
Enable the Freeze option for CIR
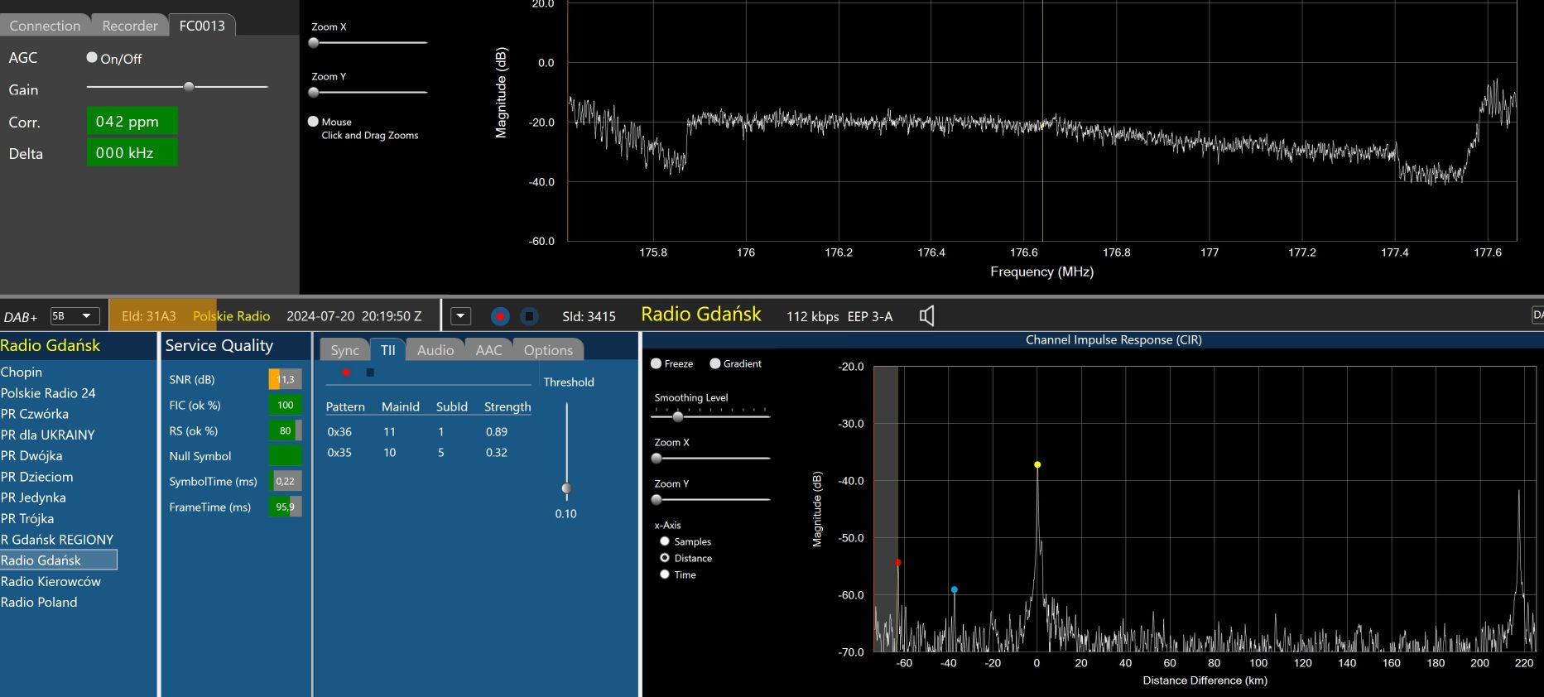click(657, 363)
